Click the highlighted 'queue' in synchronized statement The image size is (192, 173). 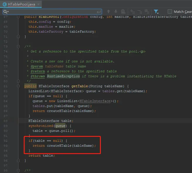[60, 126]
